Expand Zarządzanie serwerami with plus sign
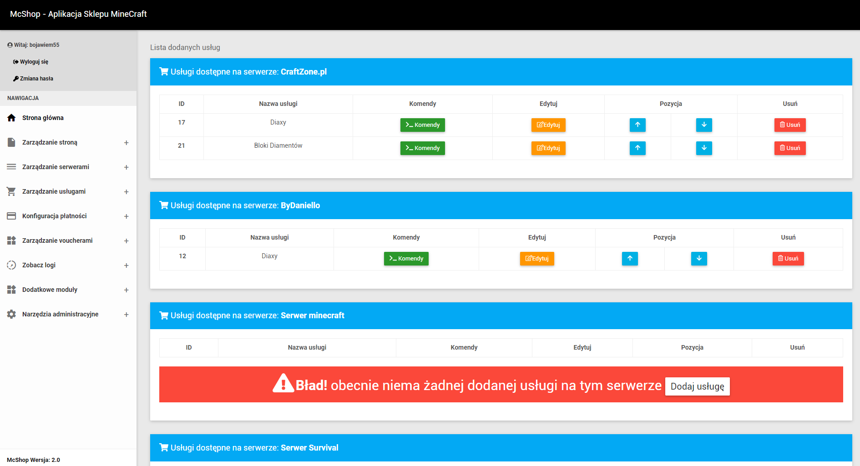 pos(126,167)
